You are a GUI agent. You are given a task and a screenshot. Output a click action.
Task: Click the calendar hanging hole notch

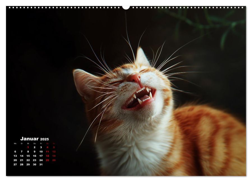point(126,7)
